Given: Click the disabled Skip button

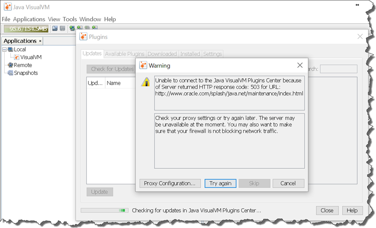Looking at the screenshot, I should [254, 183].
